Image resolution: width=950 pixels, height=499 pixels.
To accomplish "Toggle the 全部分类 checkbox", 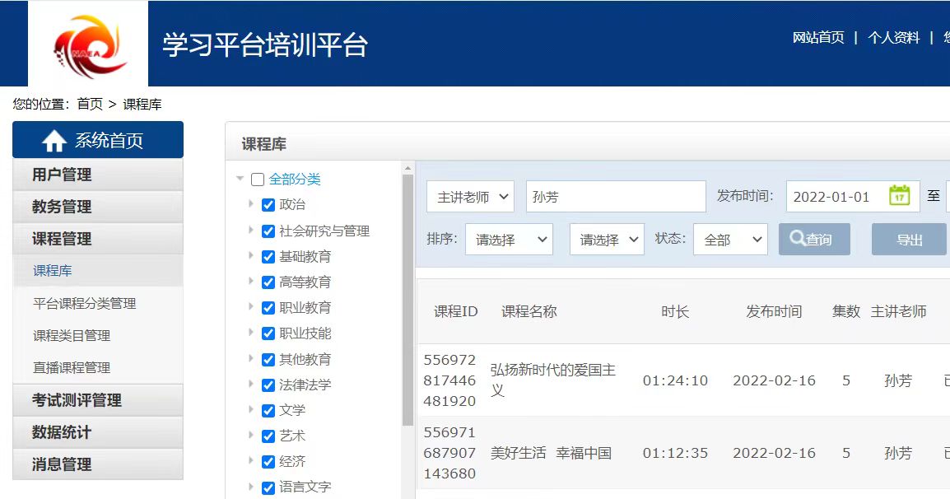I will (258, 180).
